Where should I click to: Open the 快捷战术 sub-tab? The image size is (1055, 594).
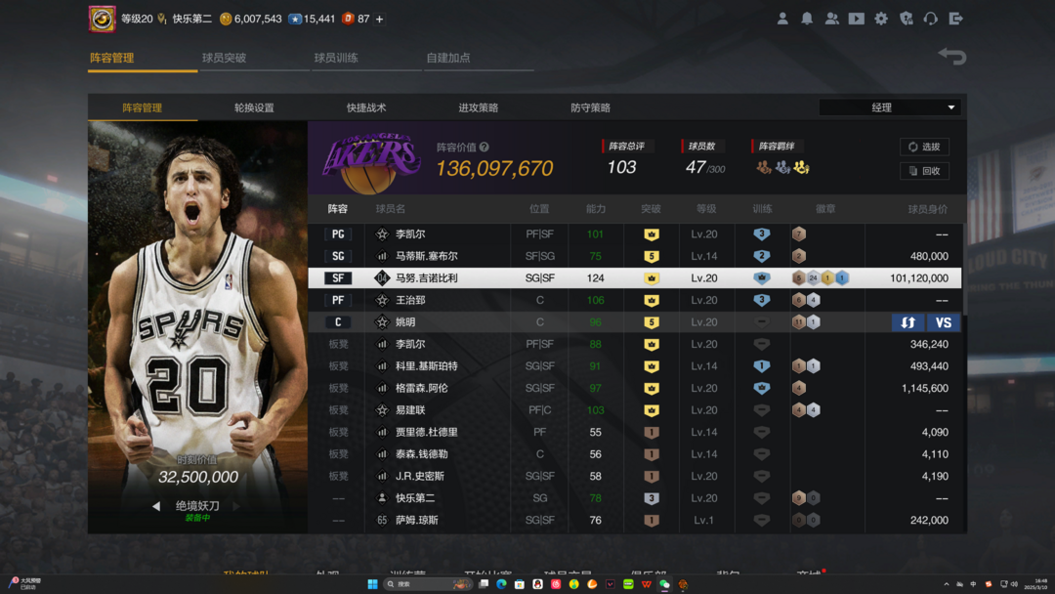(366, 107)
